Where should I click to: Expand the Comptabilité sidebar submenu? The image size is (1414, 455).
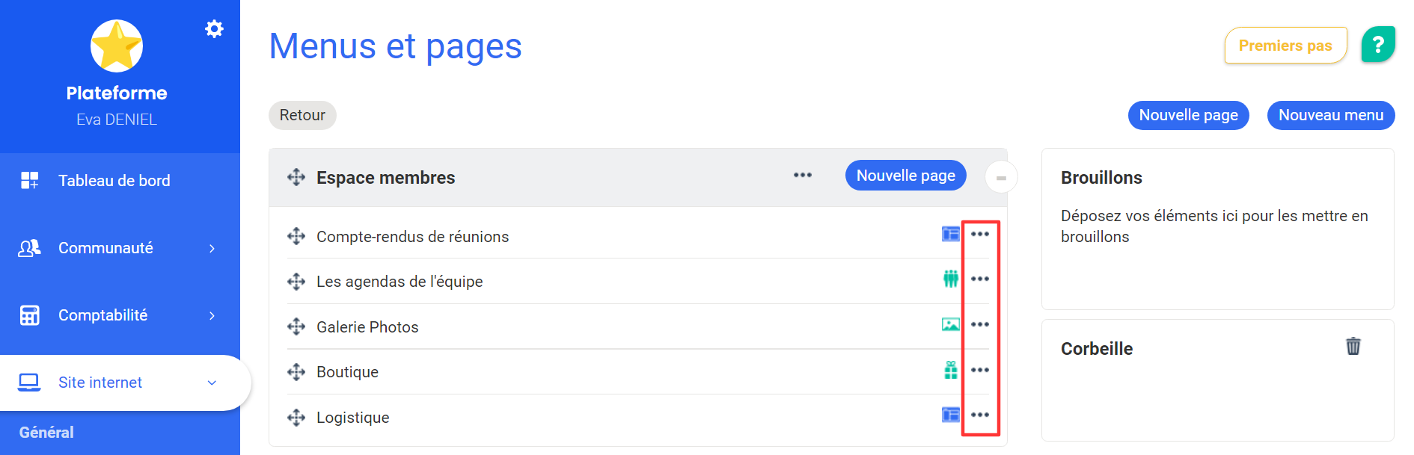pyautogui.click(x=212, y=315)
